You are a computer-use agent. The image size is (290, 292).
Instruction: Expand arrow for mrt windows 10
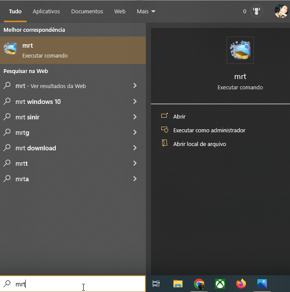[135, 101]
